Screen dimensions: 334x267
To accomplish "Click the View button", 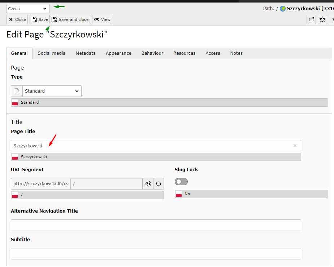I will 102,19.
